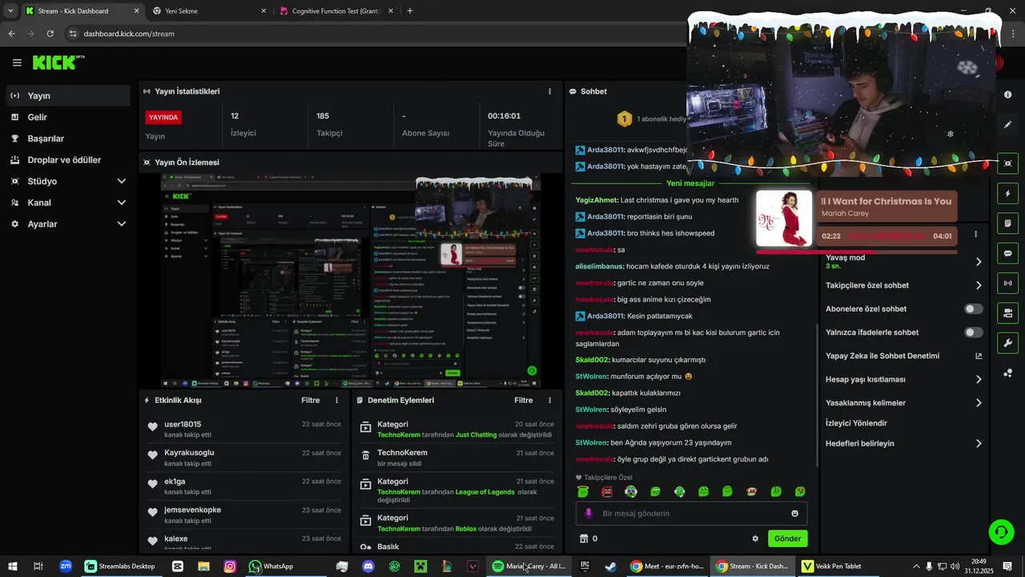Open Yavaş mod options chevron
Image resolution: width=1025 pixels, height=577 pixels.
pyautogui.click(x=979, y=261)
